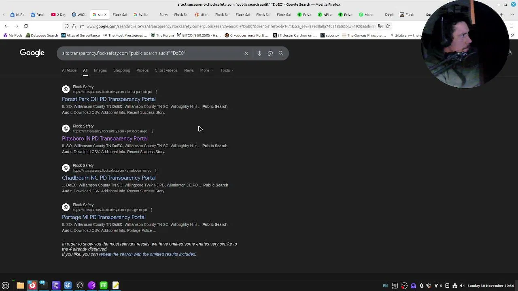Open the file manager from taskbar
Screen dimensions: 518x291
click(20, 285)
